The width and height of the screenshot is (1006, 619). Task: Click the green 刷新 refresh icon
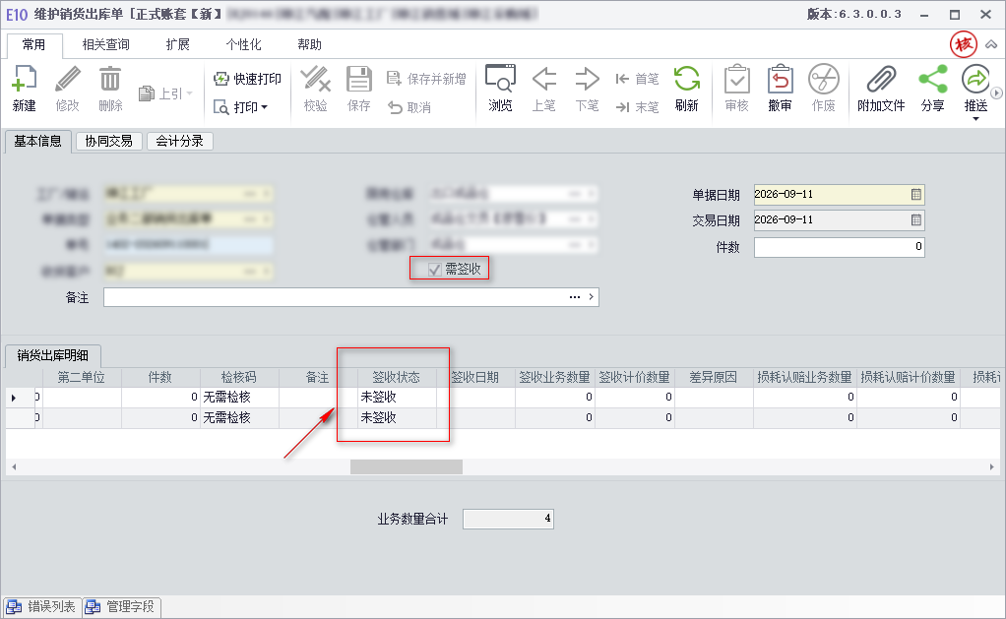click(686, 80)
